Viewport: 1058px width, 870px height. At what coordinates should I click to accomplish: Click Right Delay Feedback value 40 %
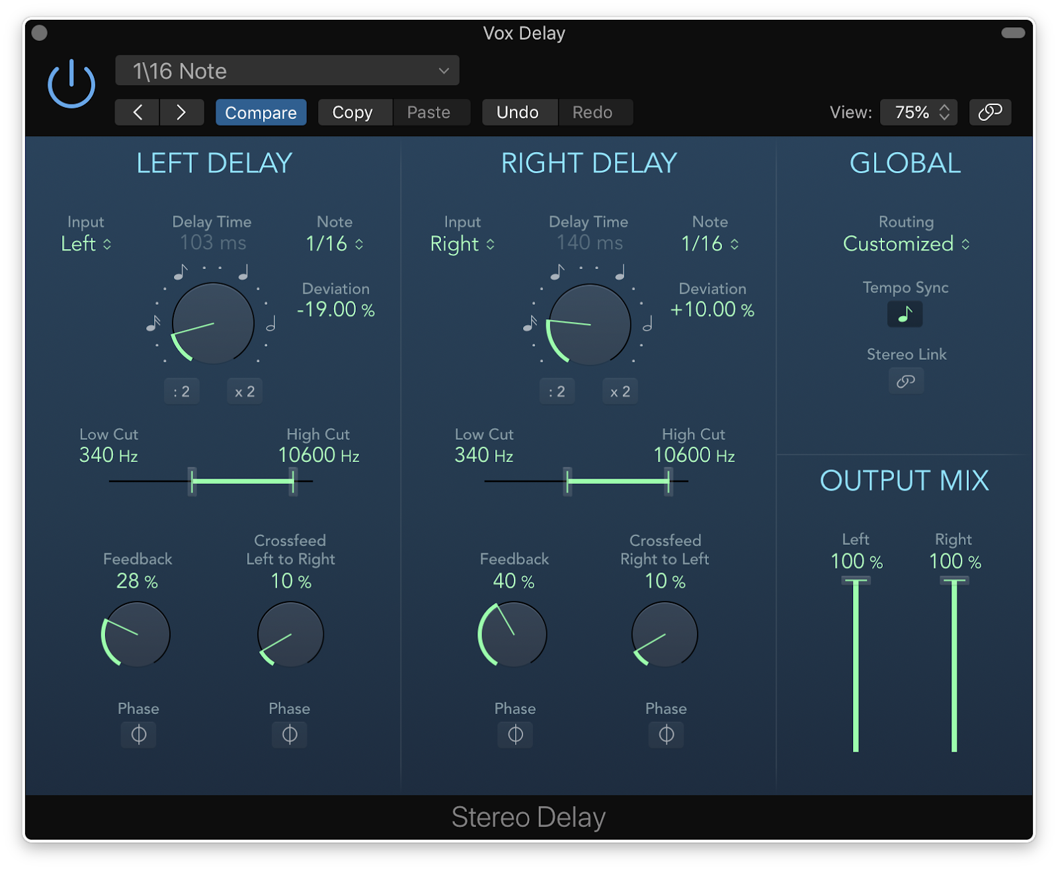[514, 581]
